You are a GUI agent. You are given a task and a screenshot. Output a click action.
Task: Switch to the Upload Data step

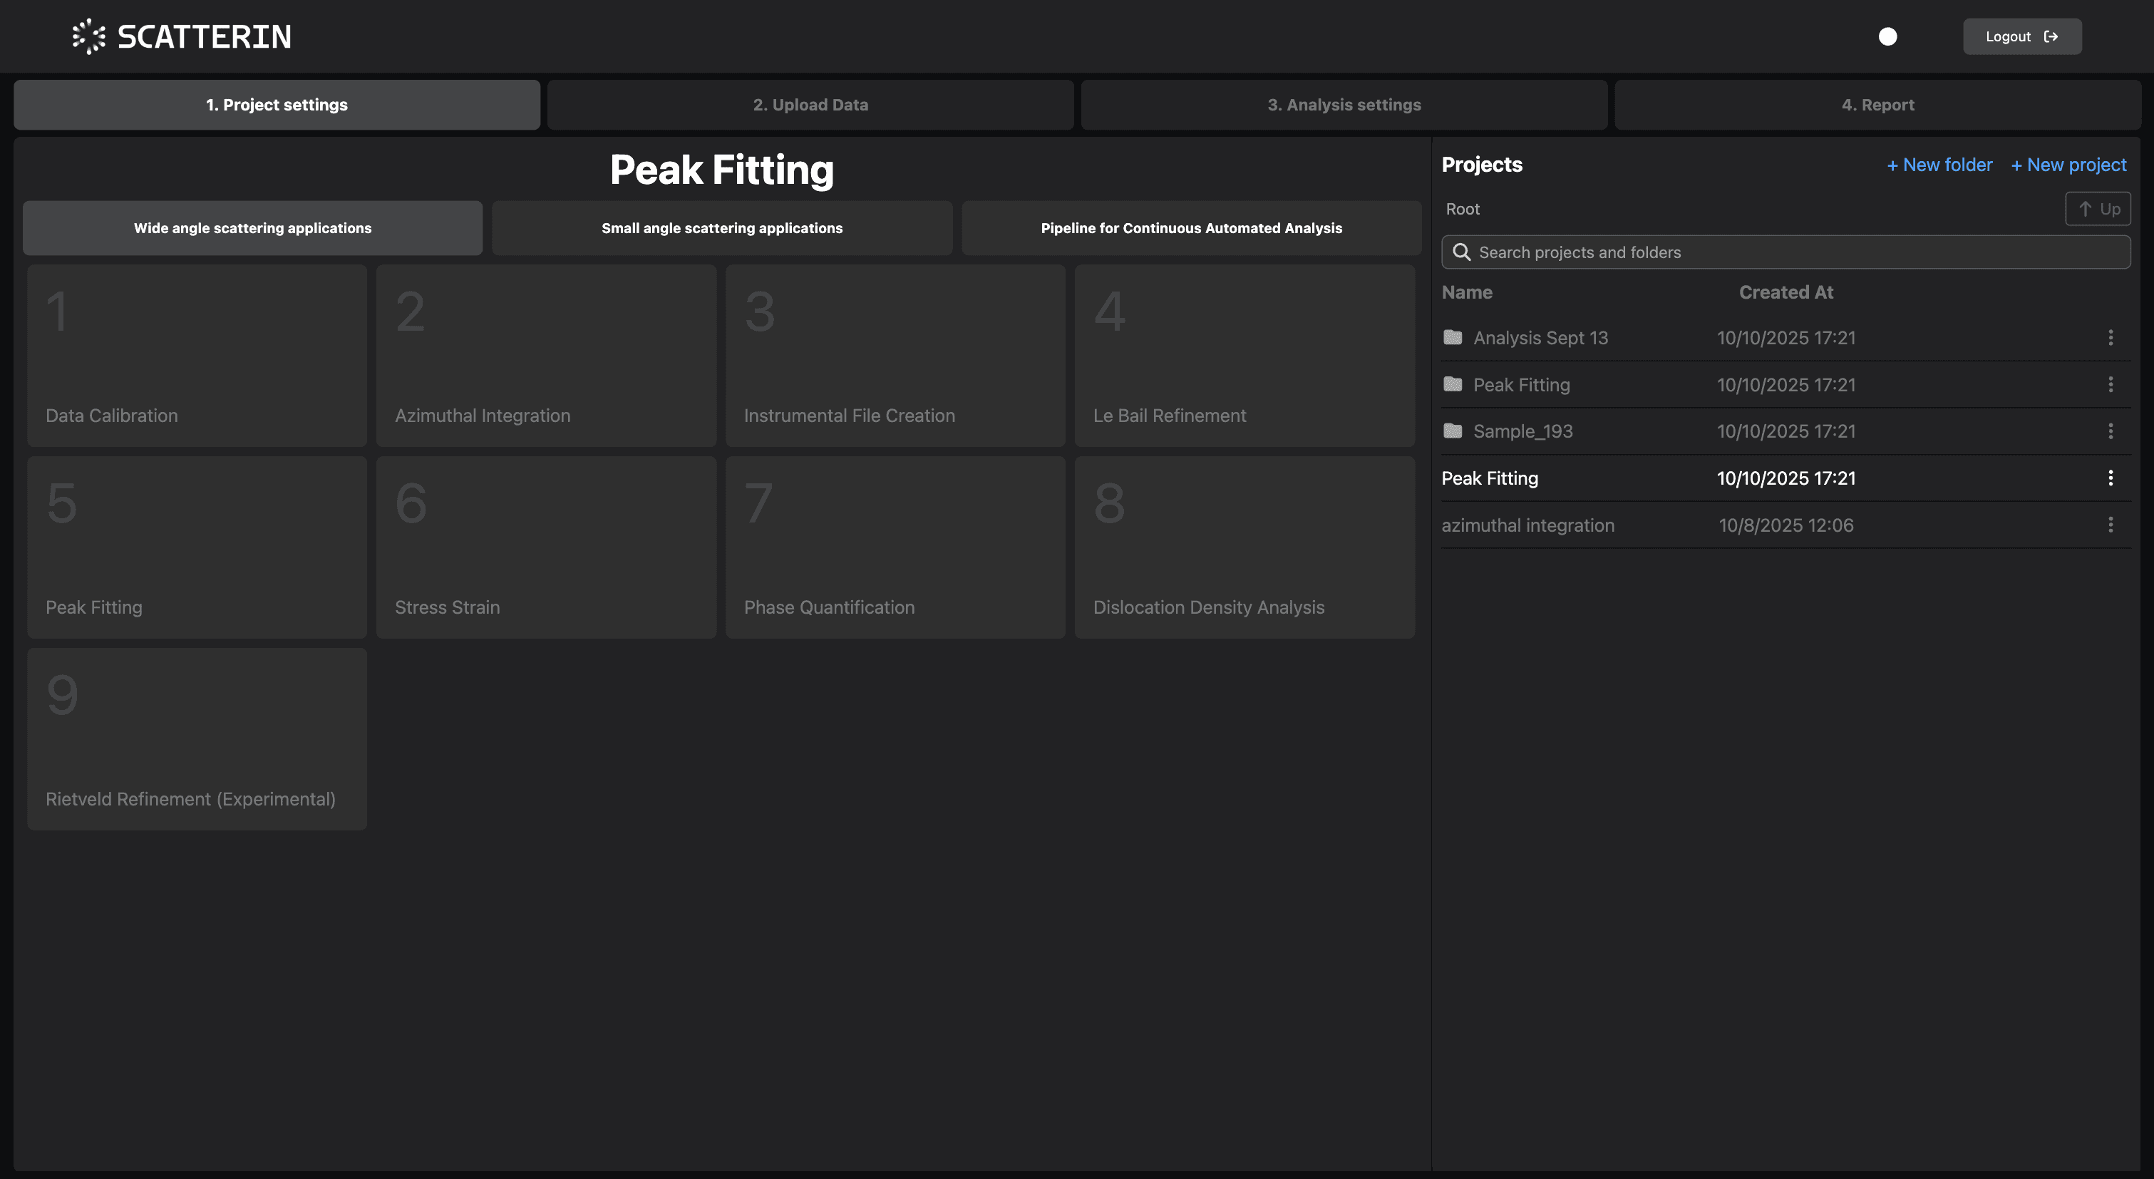[x=810, y=105]
